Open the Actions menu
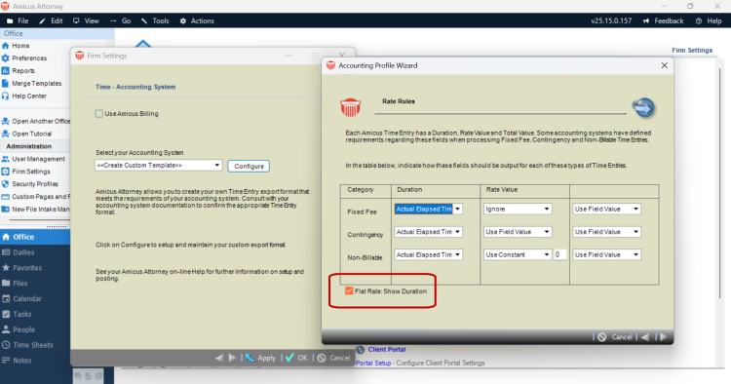 [197, 21]
